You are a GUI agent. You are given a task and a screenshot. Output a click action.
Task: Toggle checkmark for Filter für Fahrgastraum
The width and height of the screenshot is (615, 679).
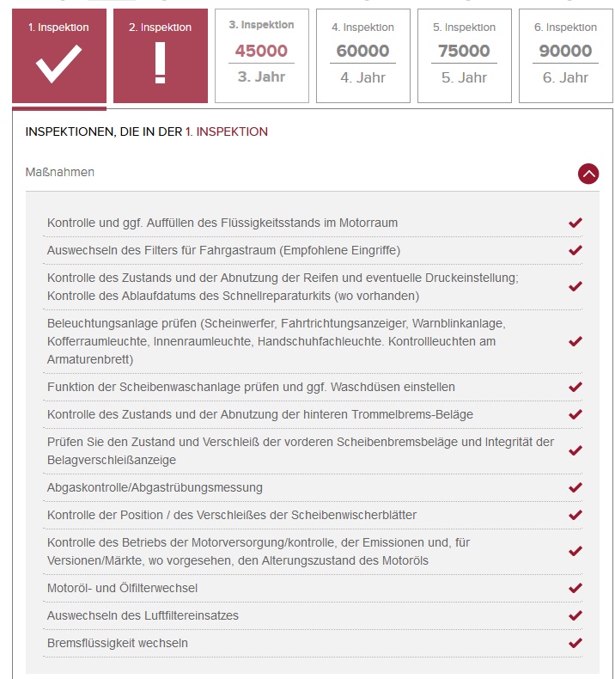coord(575,250)
